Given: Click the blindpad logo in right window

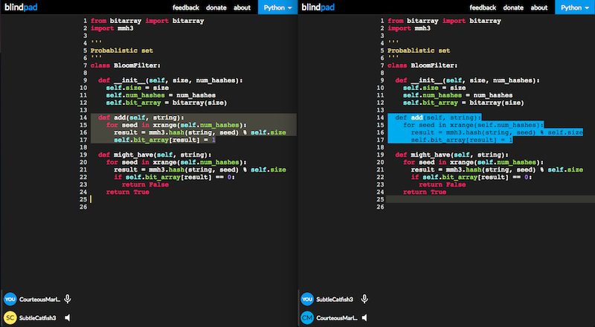Looking at the screenshot, I should (x=318, y=7).
